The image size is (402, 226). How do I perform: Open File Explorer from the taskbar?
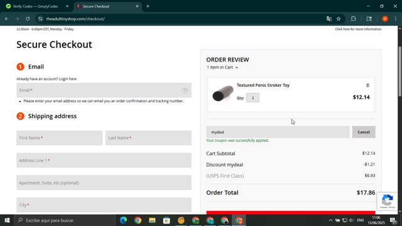152,220
